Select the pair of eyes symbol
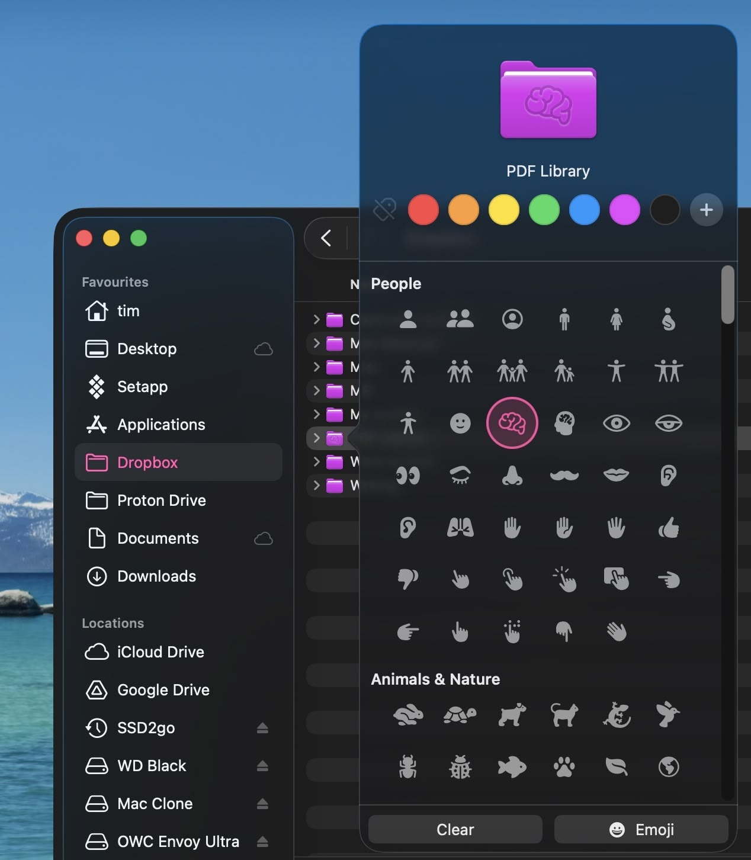The width and height of the screenshot is (751, 860). (407, 475)
